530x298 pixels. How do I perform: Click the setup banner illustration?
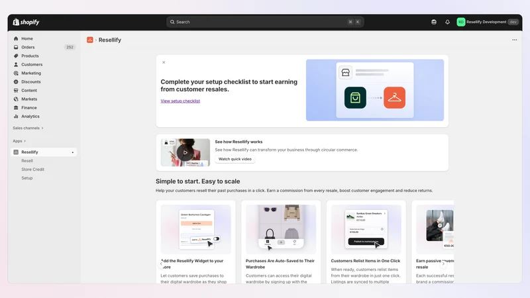pos(375,90)
